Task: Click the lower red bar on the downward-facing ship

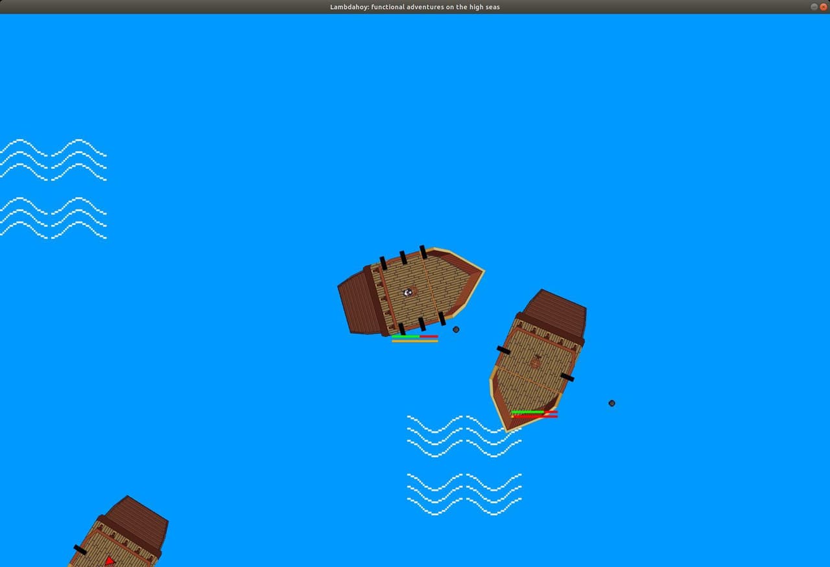Action: [x=534, y=416]
